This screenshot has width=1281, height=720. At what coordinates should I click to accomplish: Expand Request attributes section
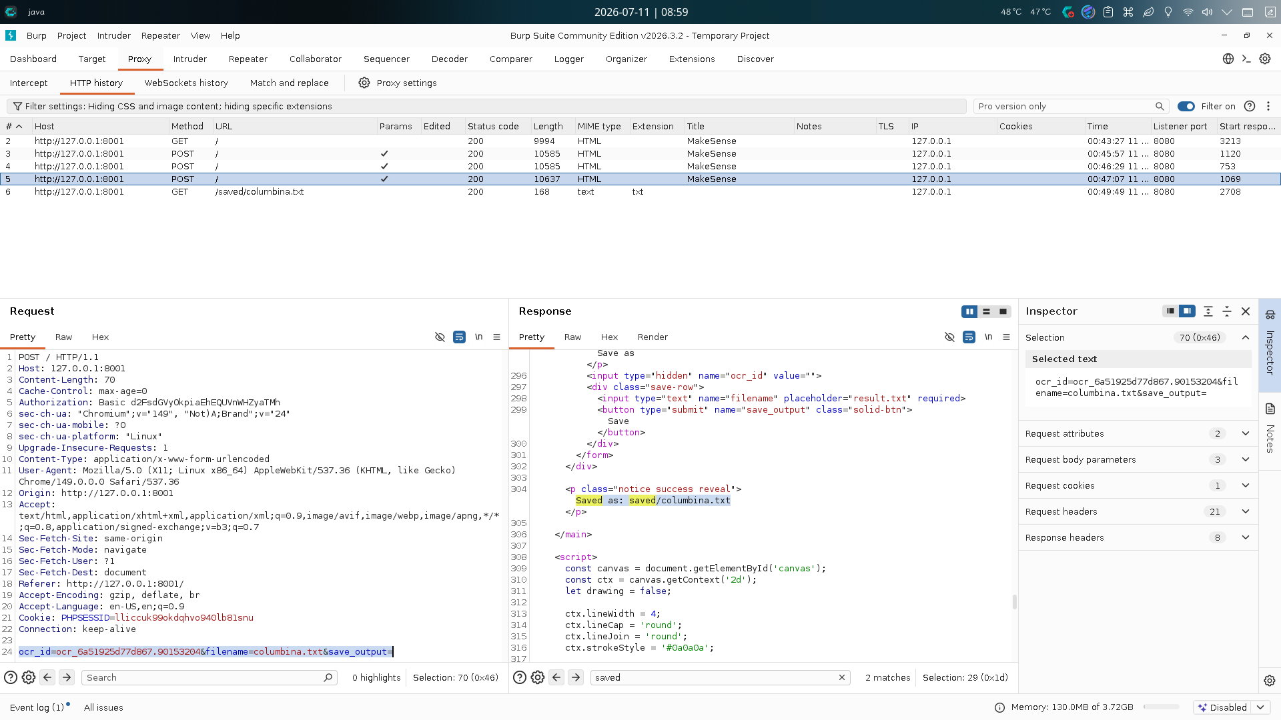[x=1246, y=433]
